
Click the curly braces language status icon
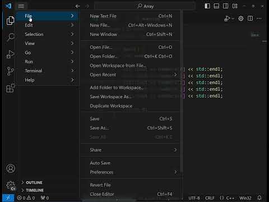point(222,198)
